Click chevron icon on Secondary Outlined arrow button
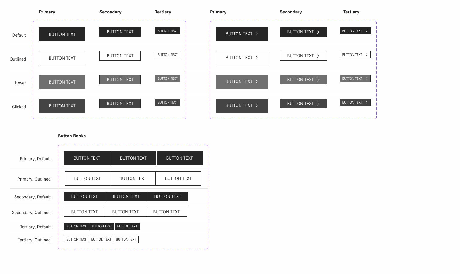Image resolution: width=460 pixels, height=274 pixels. 318,56
